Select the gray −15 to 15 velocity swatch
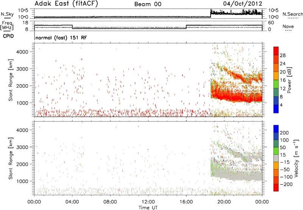303x210 pixels. [276, 158]
